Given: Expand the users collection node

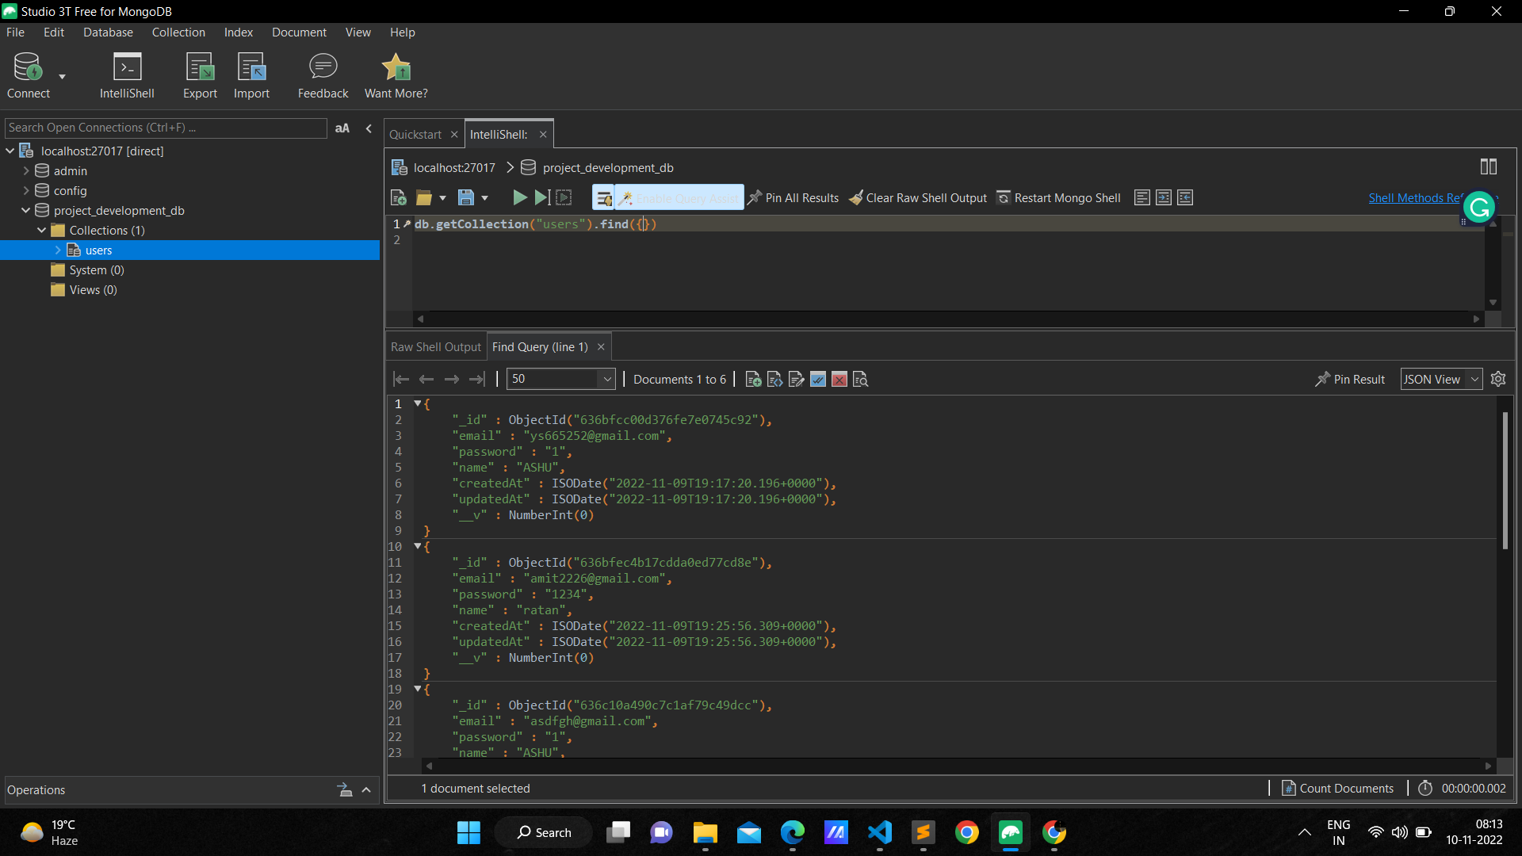Looking at the screenshot, I should point(57,250).
